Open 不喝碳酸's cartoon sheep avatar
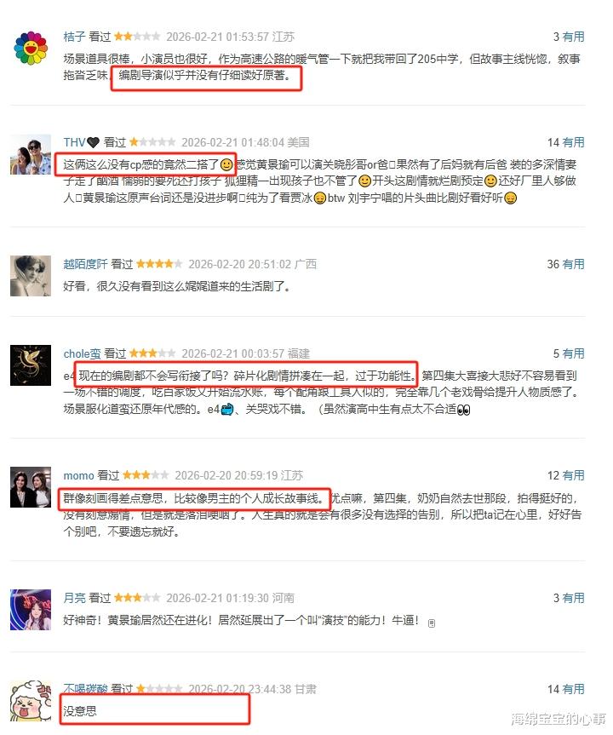Image resolution: width=613 pixels, height=735 pixels. coord(31,701)
